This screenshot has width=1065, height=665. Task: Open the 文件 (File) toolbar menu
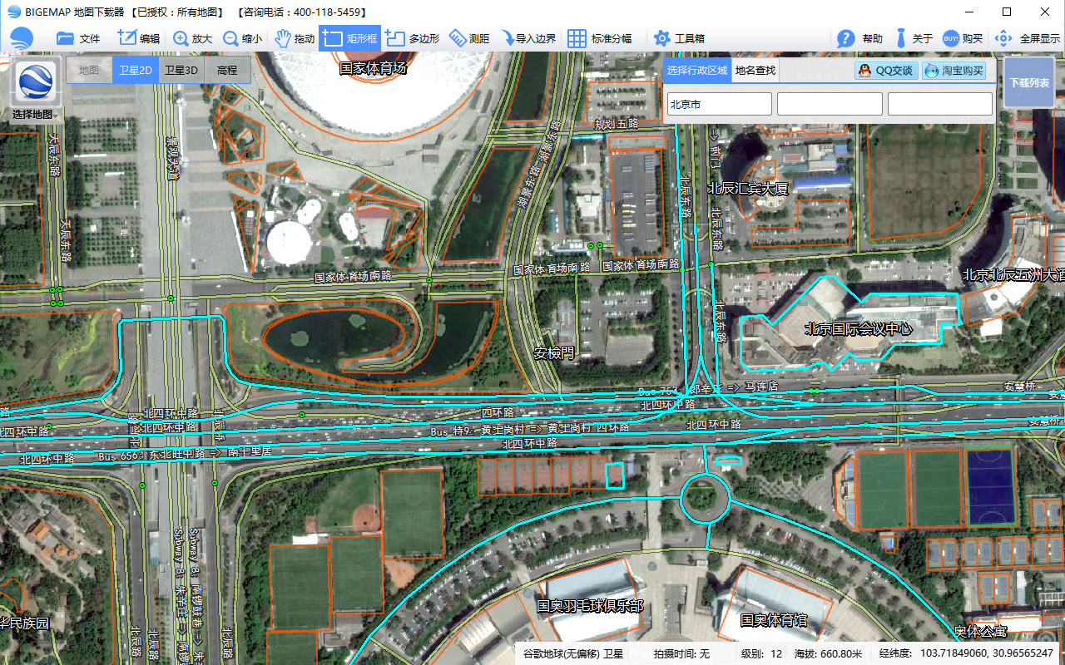(77, 38)
